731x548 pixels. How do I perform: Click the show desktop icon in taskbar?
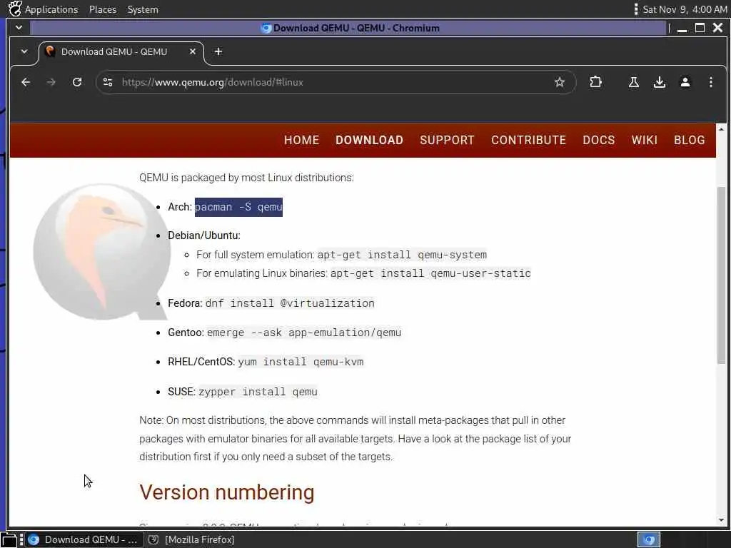9,539
